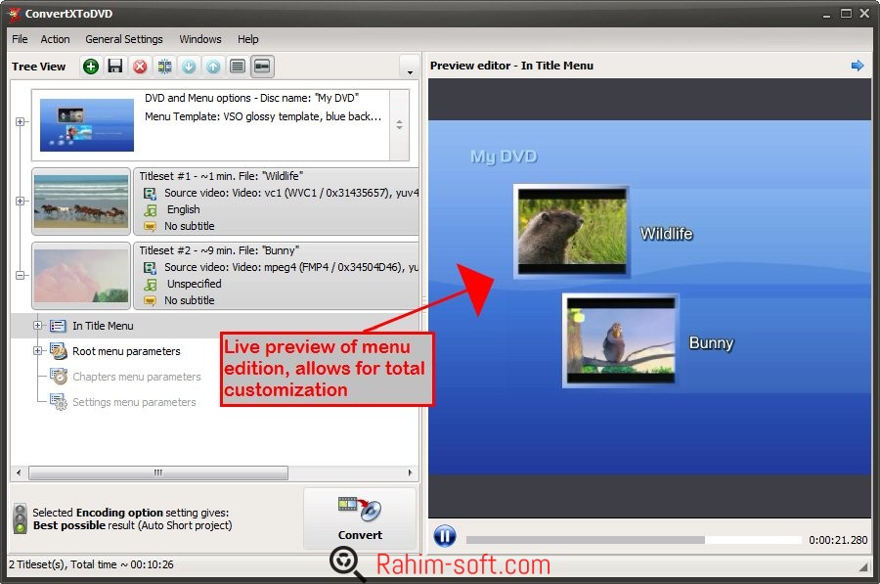
Task: Open the General Settings menu
Action: pos(124,39)
